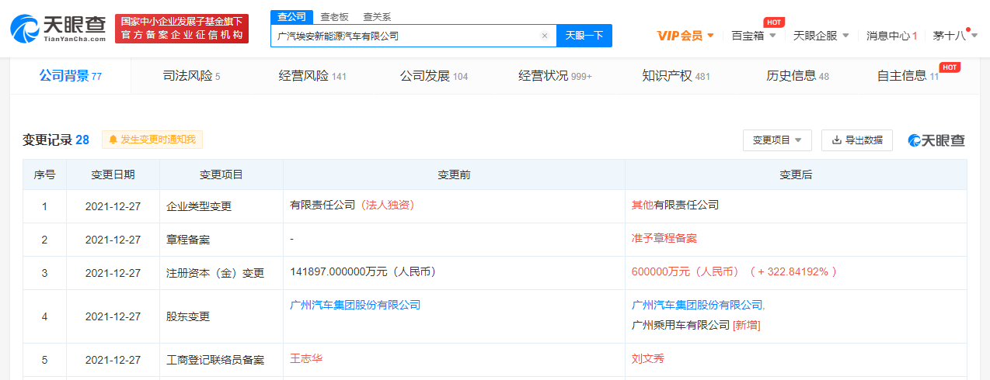Expand the 变更项目 filter dropdown

click(777, 140)
